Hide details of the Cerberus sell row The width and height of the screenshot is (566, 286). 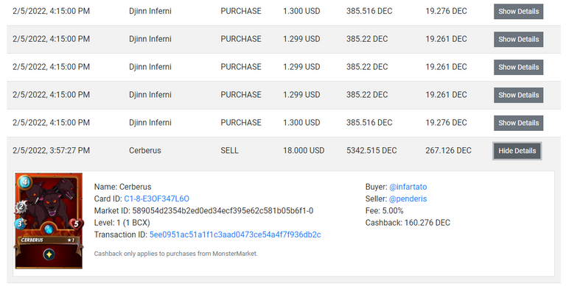(517, 151)
